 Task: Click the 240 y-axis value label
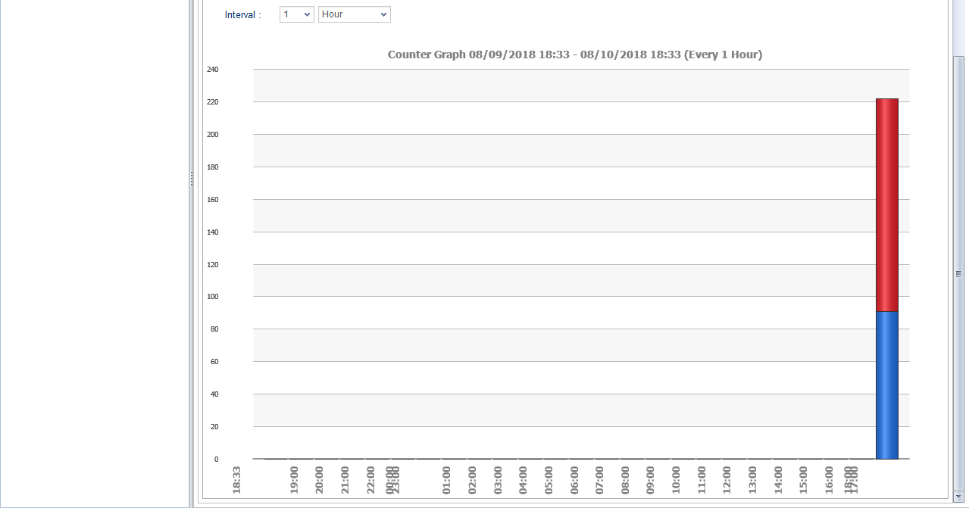click(x=212, y=70)
